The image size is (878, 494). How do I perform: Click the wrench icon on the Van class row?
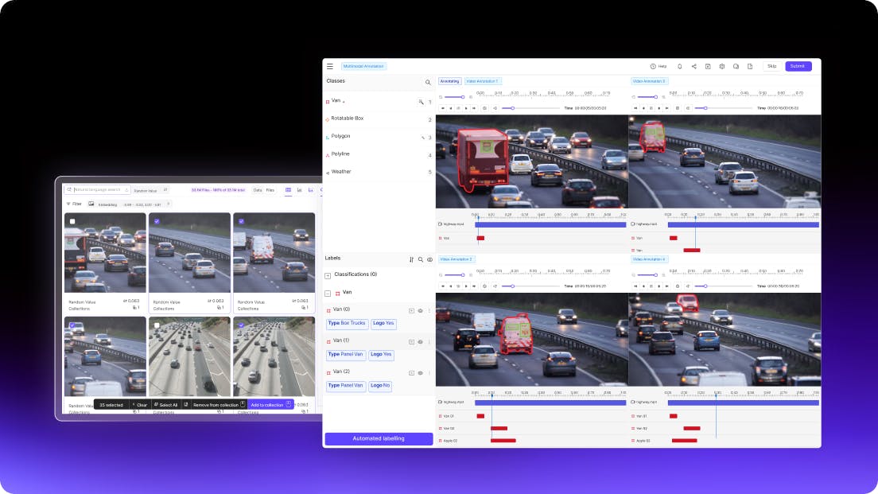point(421,101)
